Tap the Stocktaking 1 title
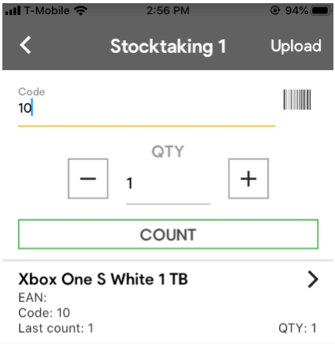Screen dimensions: 335x351 (168, 47)
